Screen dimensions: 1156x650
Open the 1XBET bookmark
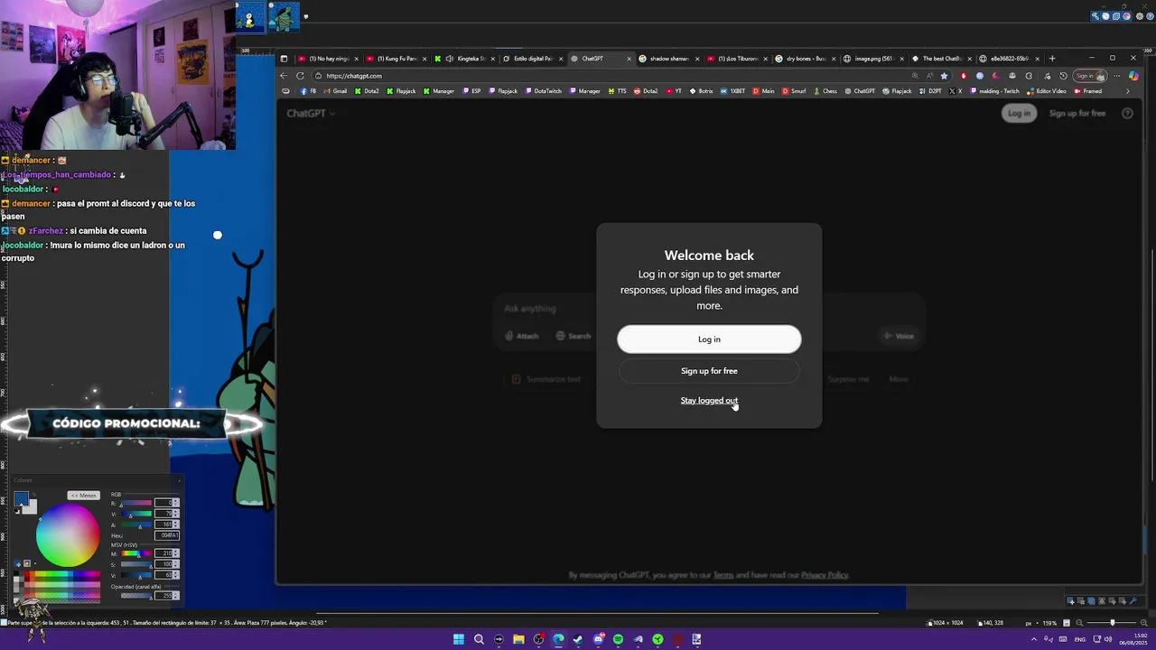click(x=732, y=91)
